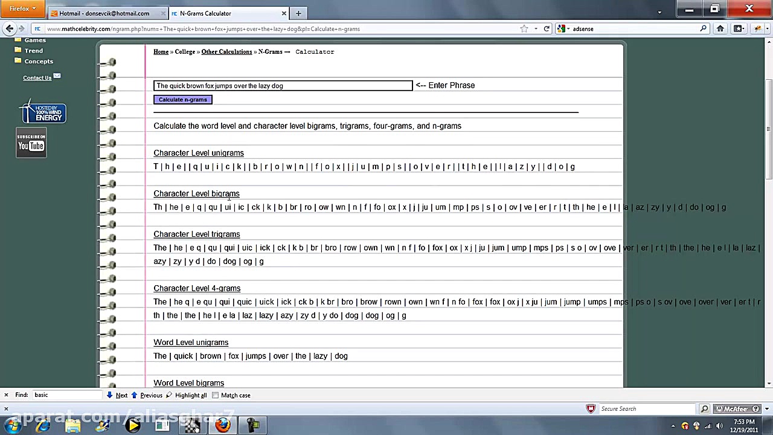Image resolution: width=773 pixels, height=435 pixels.
Task: Open the bookmarks toolbar button
Action: point(738,28)
